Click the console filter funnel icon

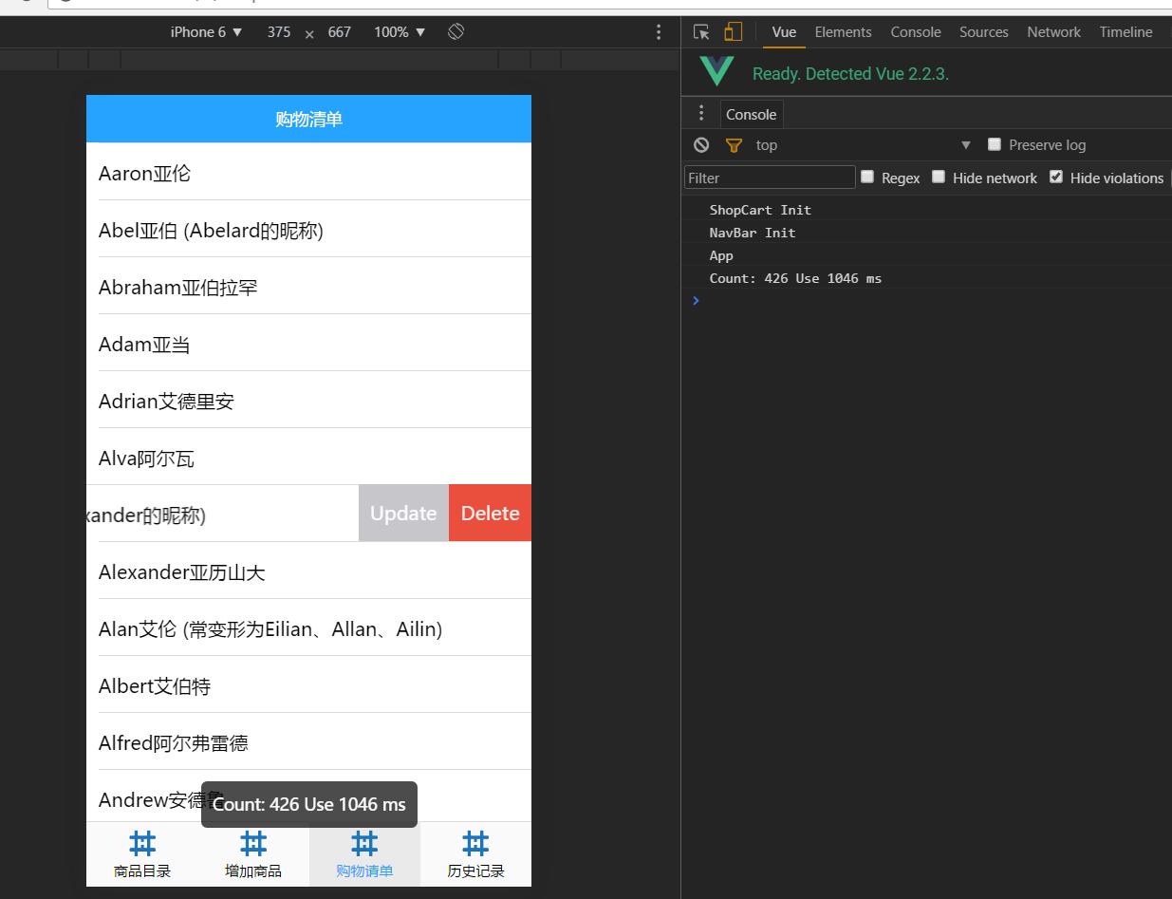click(x=733, y=145)
